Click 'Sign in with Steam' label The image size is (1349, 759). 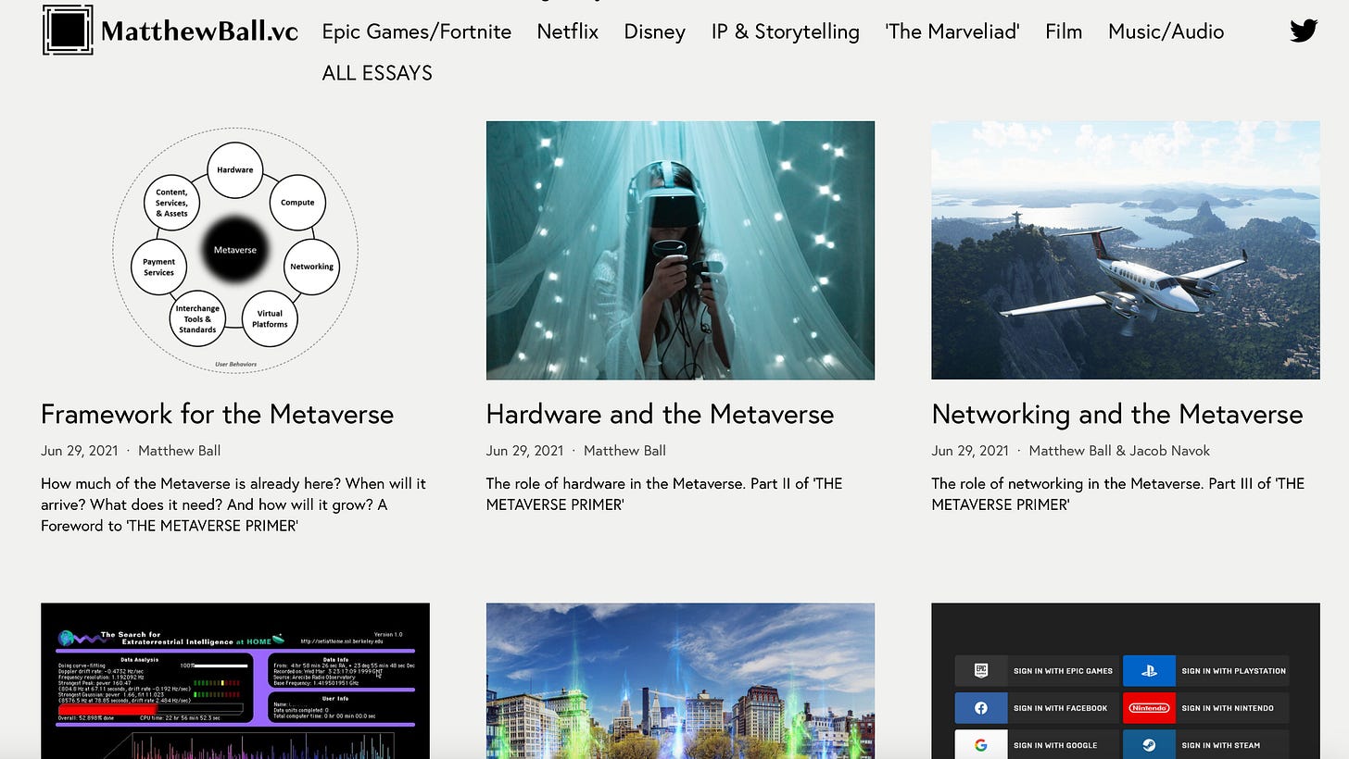tap(1221, 745)
